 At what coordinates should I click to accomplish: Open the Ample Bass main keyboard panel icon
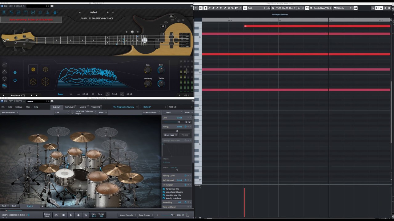click(4, 12)
